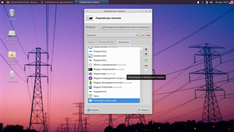Screen dimensions: 234x132
Task: Click the green add new panel button
Action: click(142, 35)
